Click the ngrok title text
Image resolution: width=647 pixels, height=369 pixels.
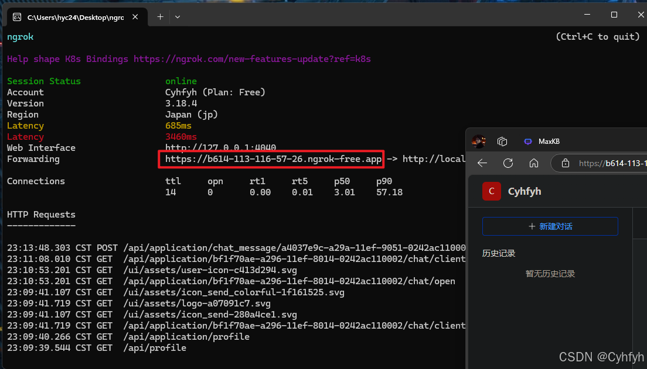20,37
